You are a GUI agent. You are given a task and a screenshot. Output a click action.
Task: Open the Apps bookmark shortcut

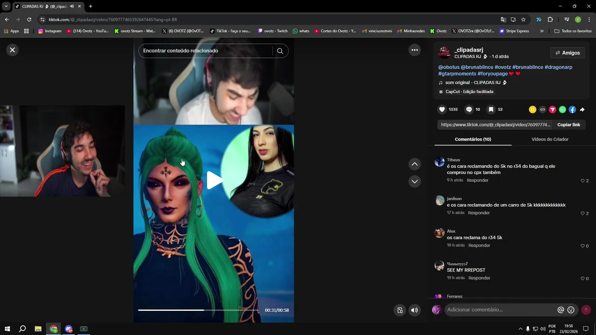12,31
